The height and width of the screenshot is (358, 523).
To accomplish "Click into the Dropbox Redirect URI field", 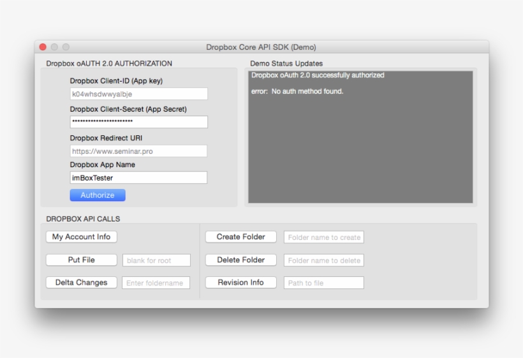I will [139, 151].
